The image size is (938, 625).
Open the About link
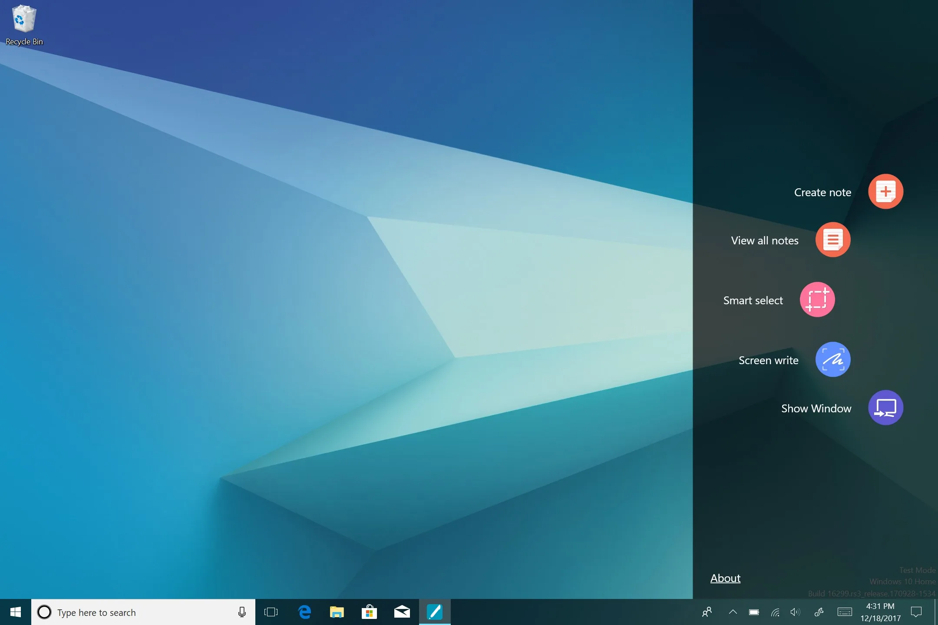point(725,578)
